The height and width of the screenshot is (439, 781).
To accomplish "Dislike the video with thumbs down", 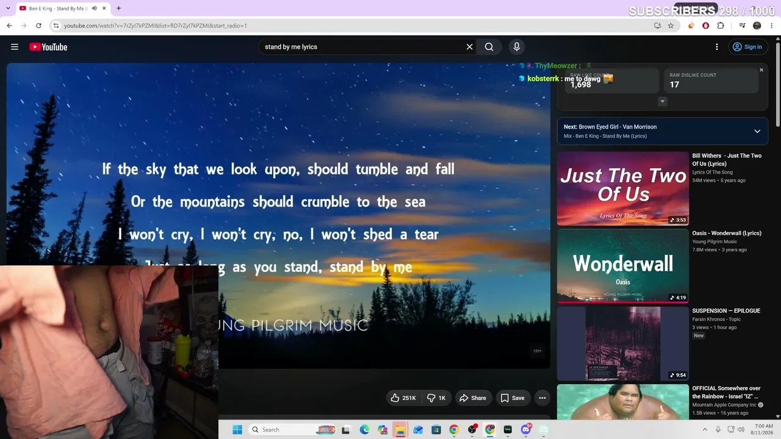I will click(x=437, y=398).
